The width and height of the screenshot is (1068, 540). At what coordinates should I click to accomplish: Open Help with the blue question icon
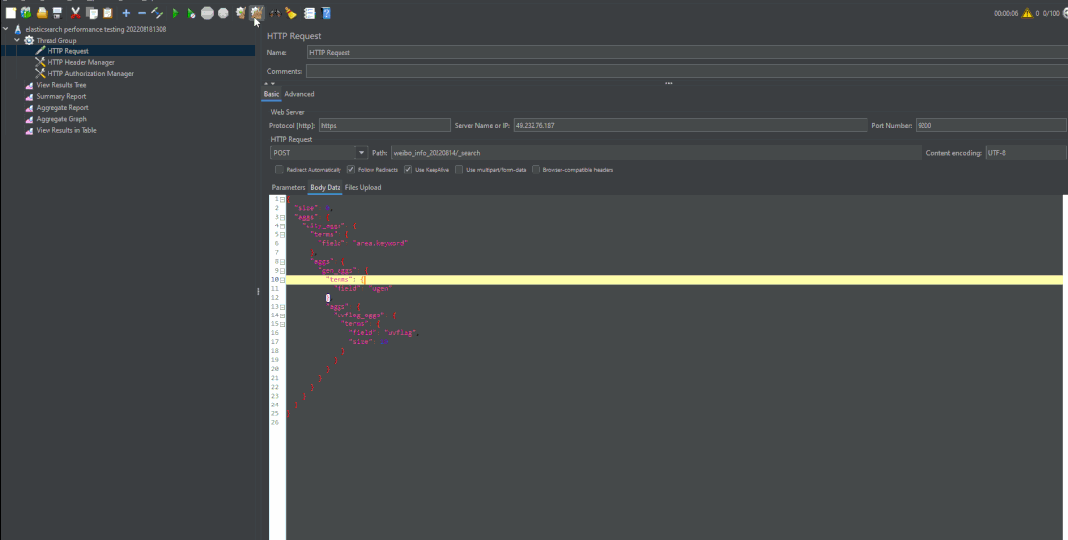coord(326,13)
